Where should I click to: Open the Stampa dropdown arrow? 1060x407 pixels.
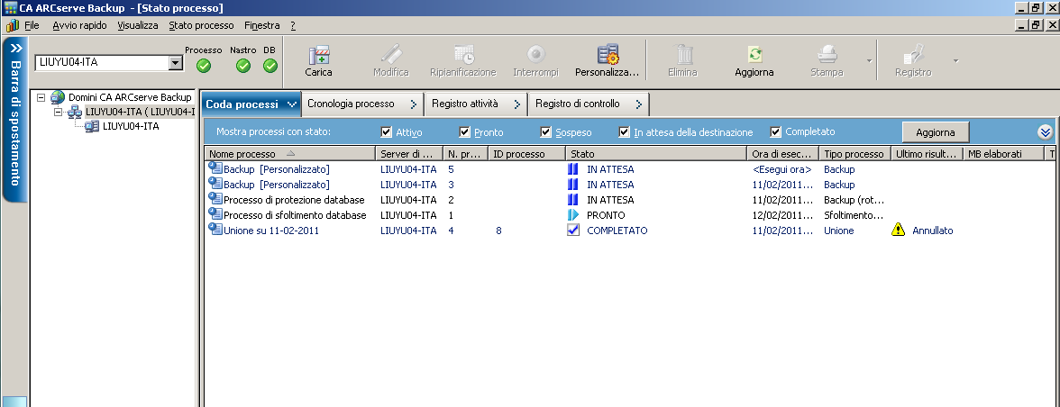[869, 60]
